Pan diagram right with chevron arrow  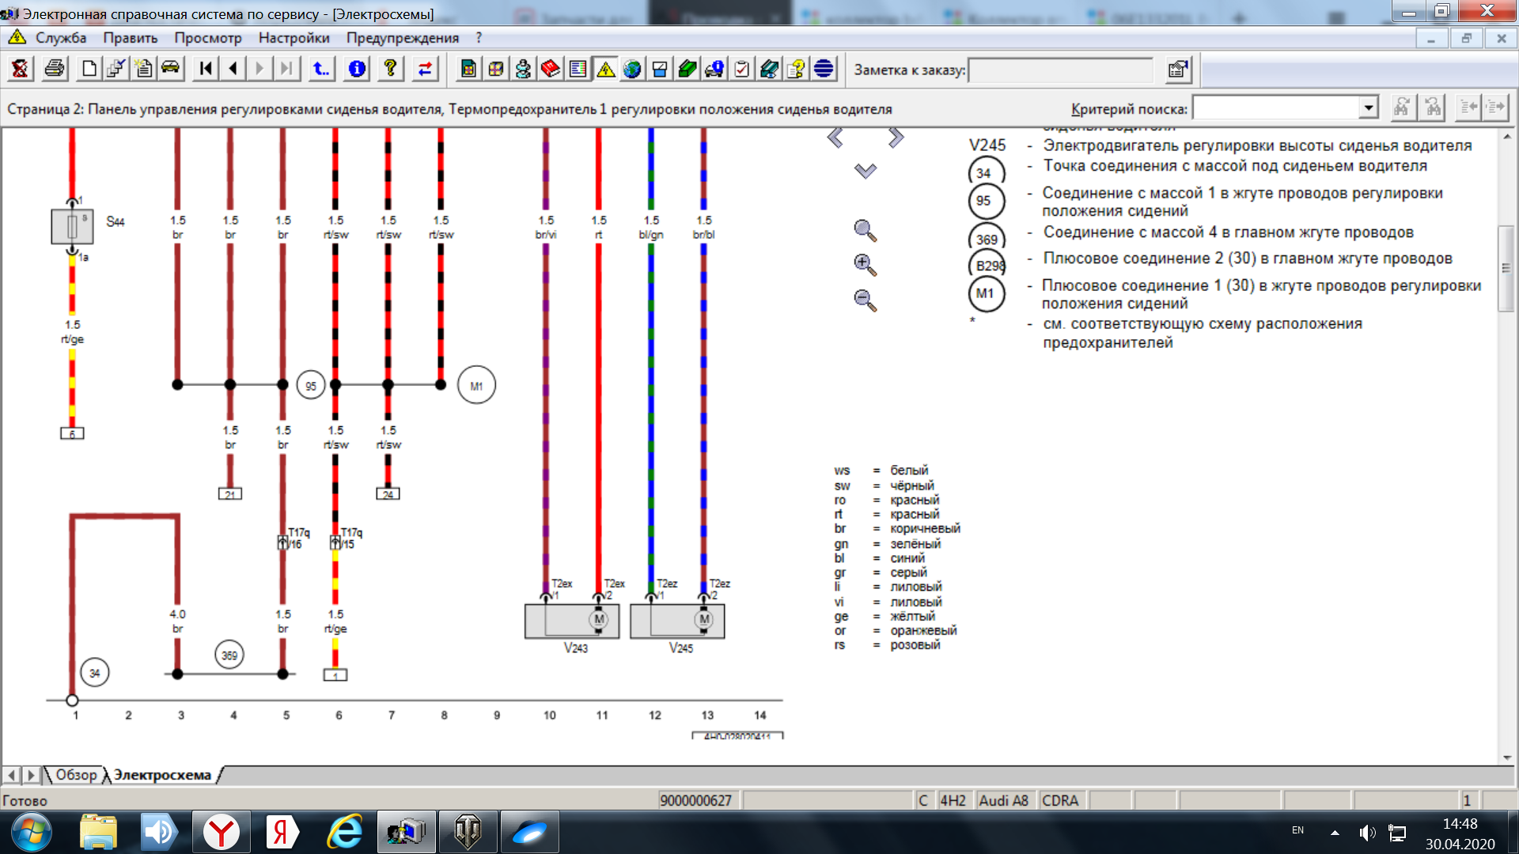tap(895, 138)
